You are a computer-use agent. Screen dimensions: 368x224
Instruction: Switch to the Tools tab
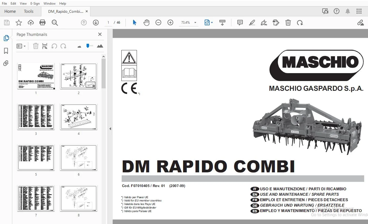29,11
